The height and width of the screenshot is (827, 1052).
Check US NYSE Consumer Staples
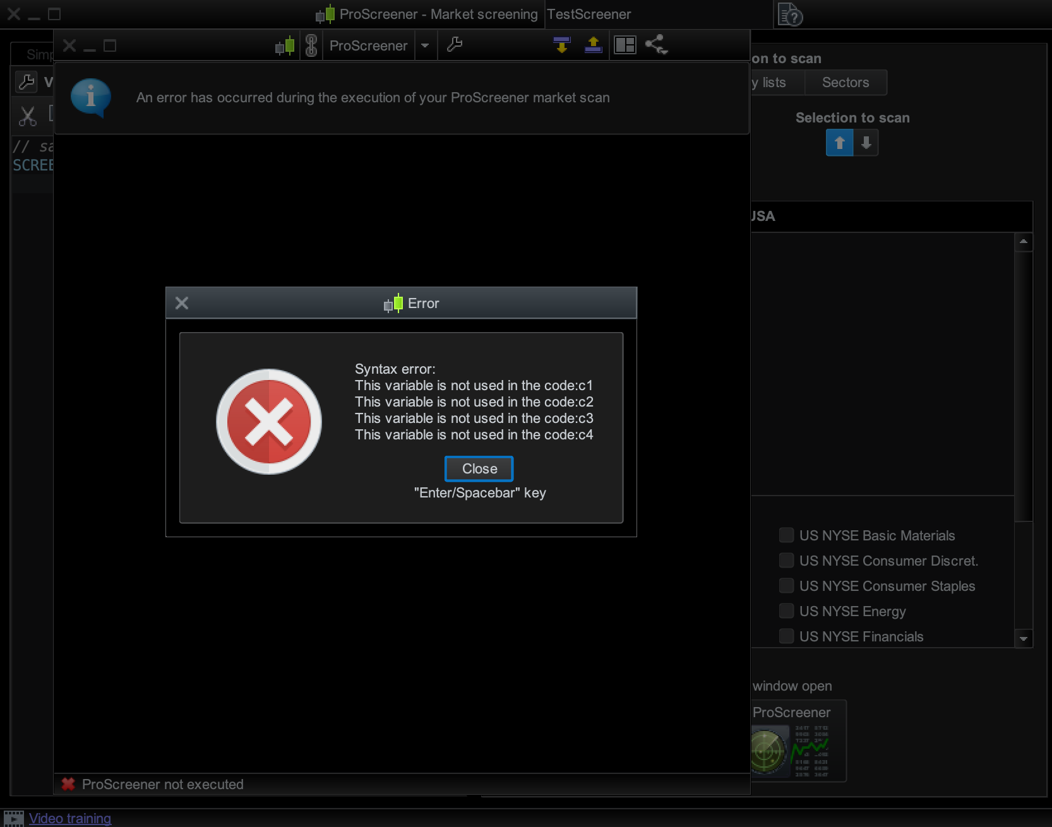tap(786, 586)
